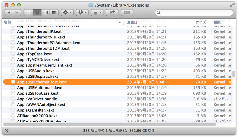Image resolution: width=238 pixels, height=137 pixels.
Task: Select AppleXsanFilter.kext icon
Action: [13, 110]
